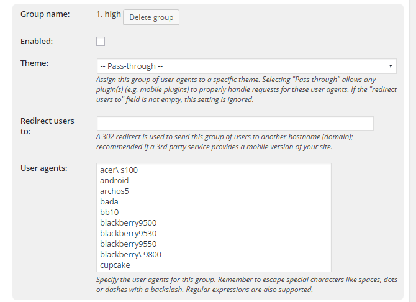Click the 'blackberry9550' user agent line
Screen dimensions: 416x302
tap(128, 244)
